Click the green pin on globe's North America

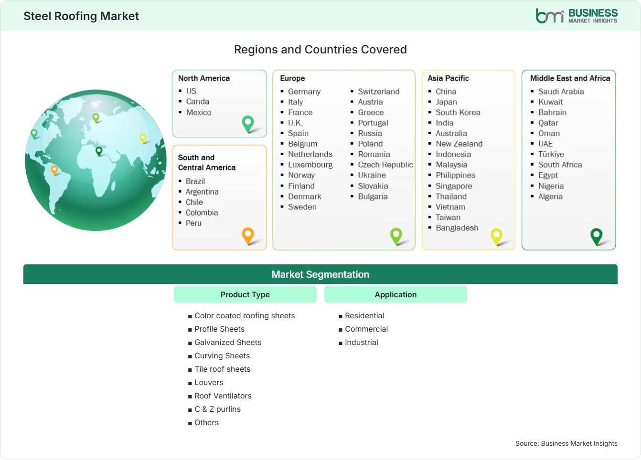(x=34, y=134)
